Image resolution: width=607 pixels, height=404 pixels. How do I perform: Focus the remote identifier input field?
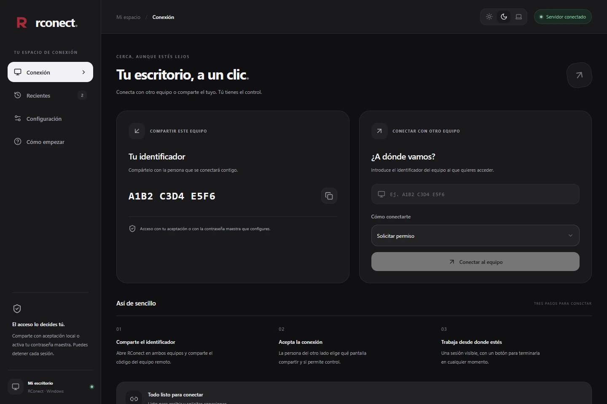pos(475,194)
